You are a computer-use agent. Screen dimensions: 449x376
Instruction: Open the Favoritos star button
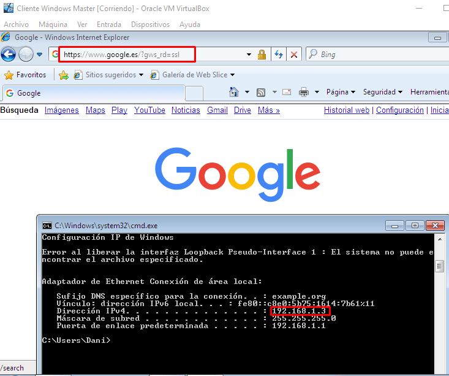click(25, 75)
